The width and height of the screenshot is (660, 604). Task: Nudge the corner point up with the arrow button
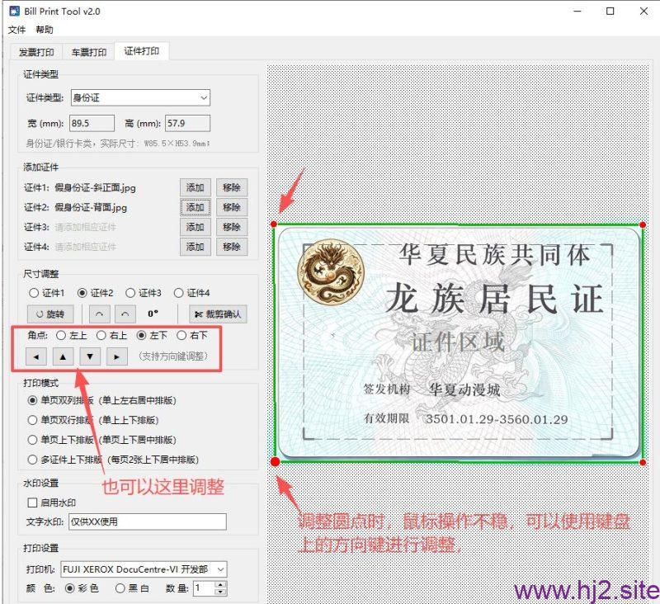pos(64,357)
